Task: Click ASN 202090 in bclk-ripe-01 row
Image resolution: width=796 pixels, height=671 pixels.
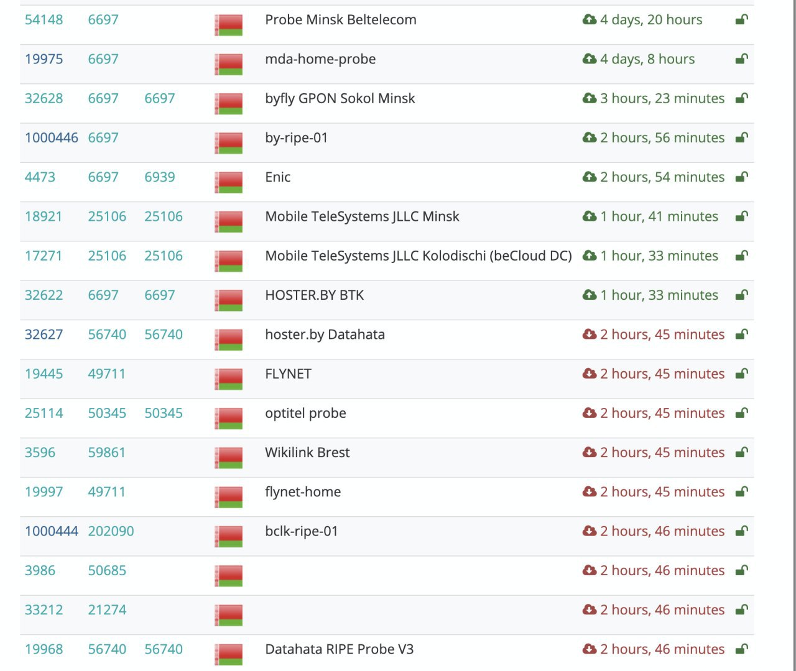Action: pyautogui.click(x=111, y=531)
